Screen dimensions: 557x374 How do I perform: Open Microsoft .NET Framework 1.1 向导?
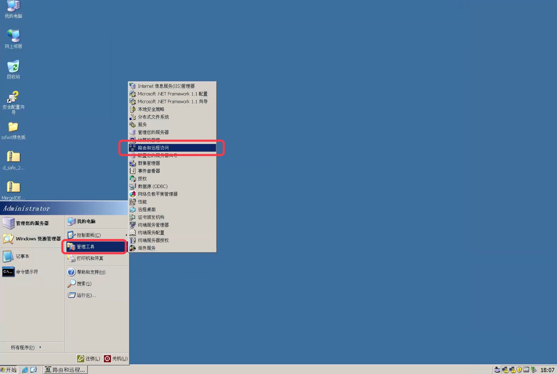pyautogui.click(x=172, y=102)
